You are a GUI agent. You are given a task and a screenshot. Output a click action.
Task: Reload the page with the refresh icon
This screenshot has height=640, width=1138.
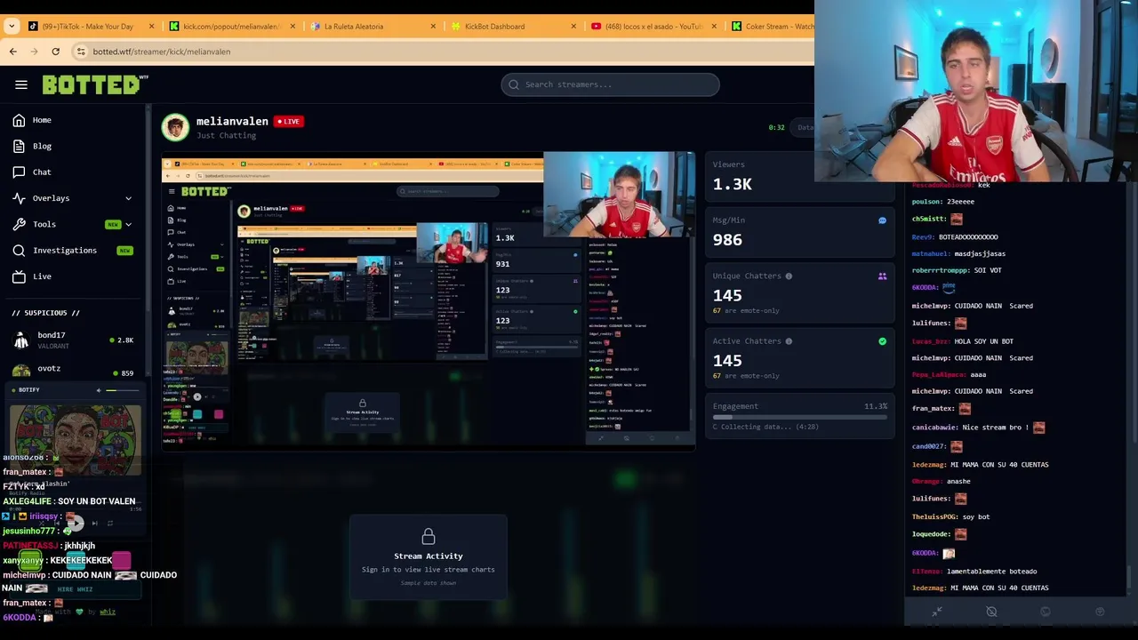[55, 52]
